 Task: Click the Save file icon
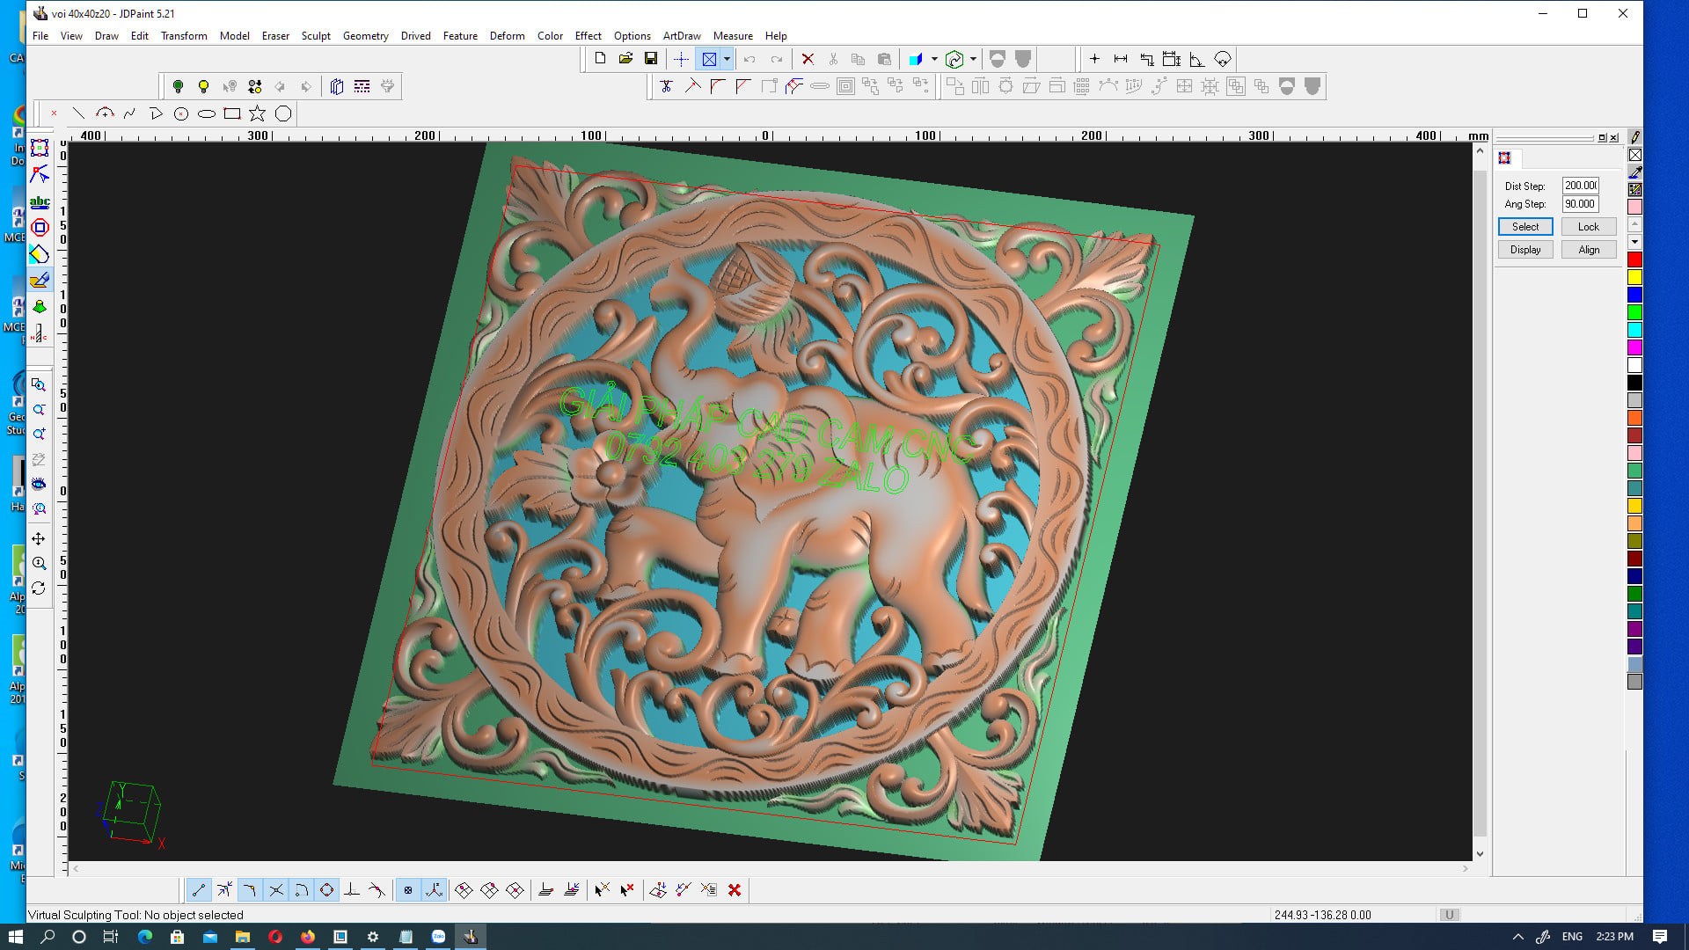point(651,59)
